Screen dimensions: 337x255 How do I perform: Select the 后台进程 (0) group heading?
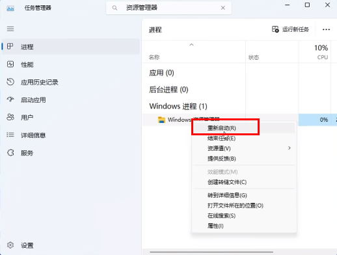click(168, 90)
